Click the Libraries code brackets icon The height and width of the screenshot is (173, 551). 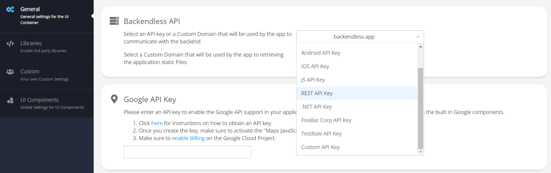tap(10, 44)
